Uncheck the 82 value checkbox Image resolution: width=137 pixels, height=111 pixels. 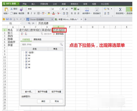[x=26, y=58]
